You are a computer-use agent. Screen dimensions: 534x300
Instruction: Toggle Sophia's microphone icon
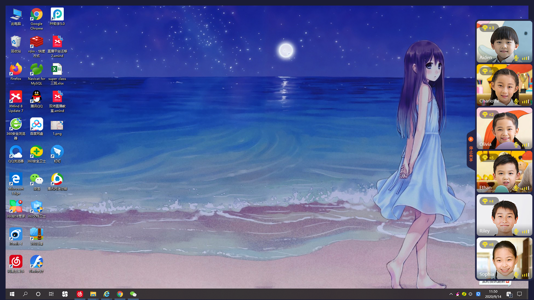tap(516, 275)
